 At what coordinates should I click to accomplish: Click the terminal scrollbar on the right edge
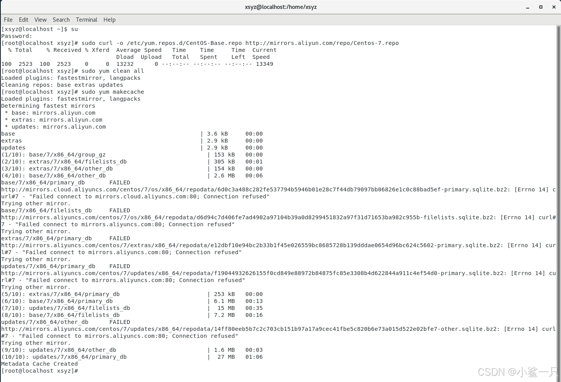point(559,155)
